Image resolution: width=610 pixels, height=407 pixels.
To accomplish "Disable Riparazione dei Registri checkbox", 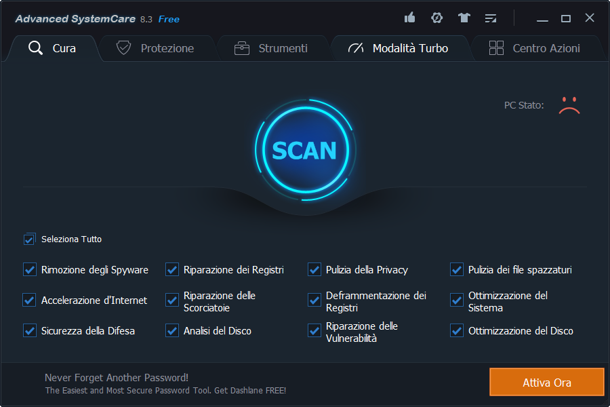I will (x=172, y=270).
